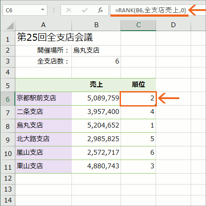
Task: Select row 6 header
Action: pos(7,99)
